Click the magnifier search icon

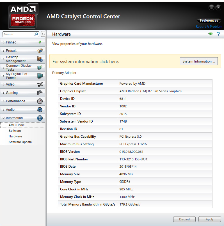click(x=36, y=34)
